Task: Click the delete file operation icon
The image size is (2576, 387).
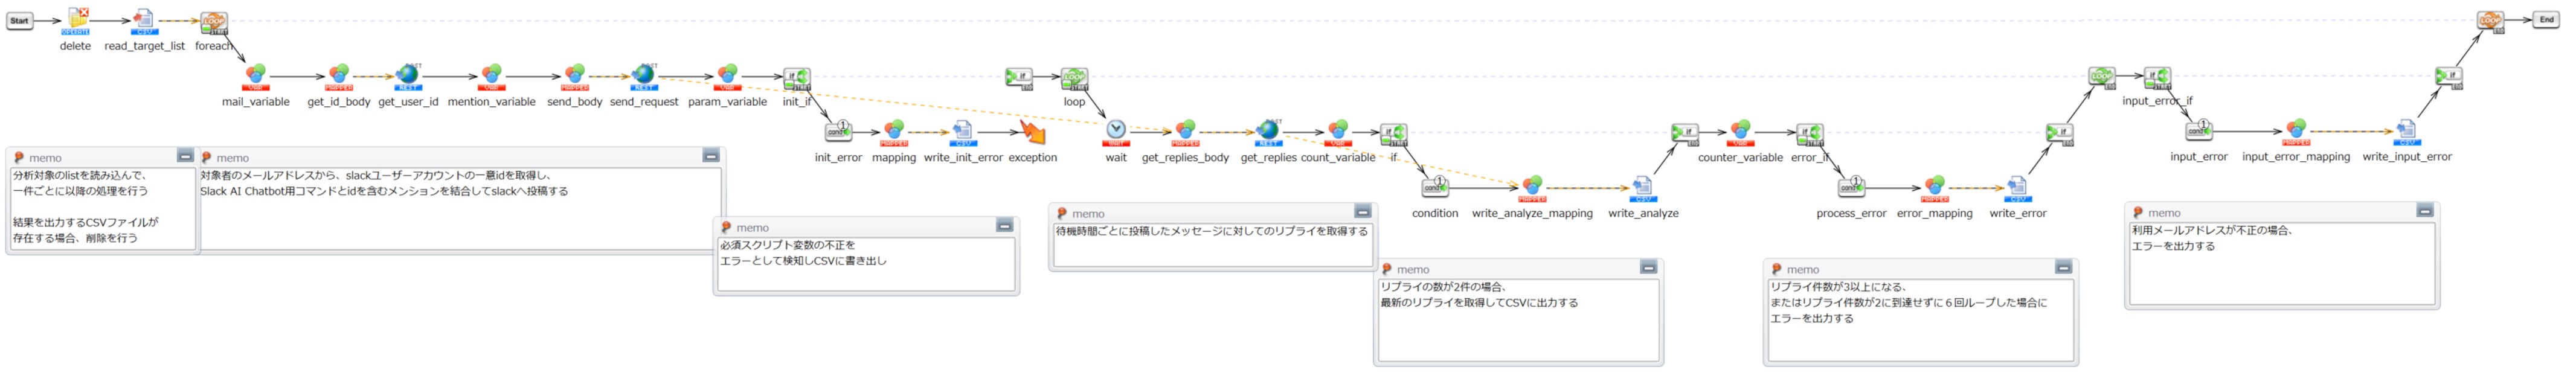Action: (77, 20)
